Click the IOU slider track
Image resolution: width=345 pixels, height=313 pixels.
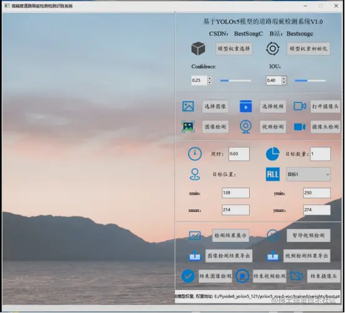tap(310, 80)
